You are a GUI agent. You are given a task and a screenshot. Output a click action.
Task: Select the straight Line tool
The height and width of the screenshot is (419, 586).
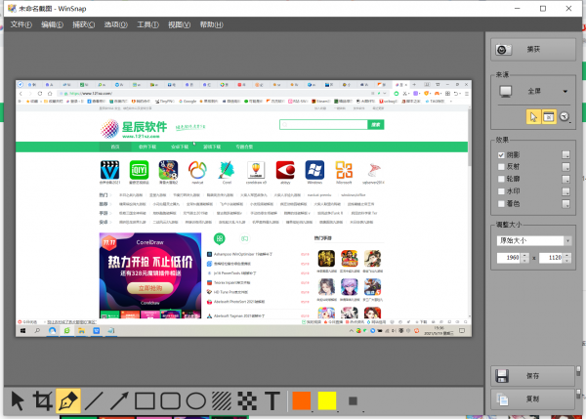(x=94, y=401)
